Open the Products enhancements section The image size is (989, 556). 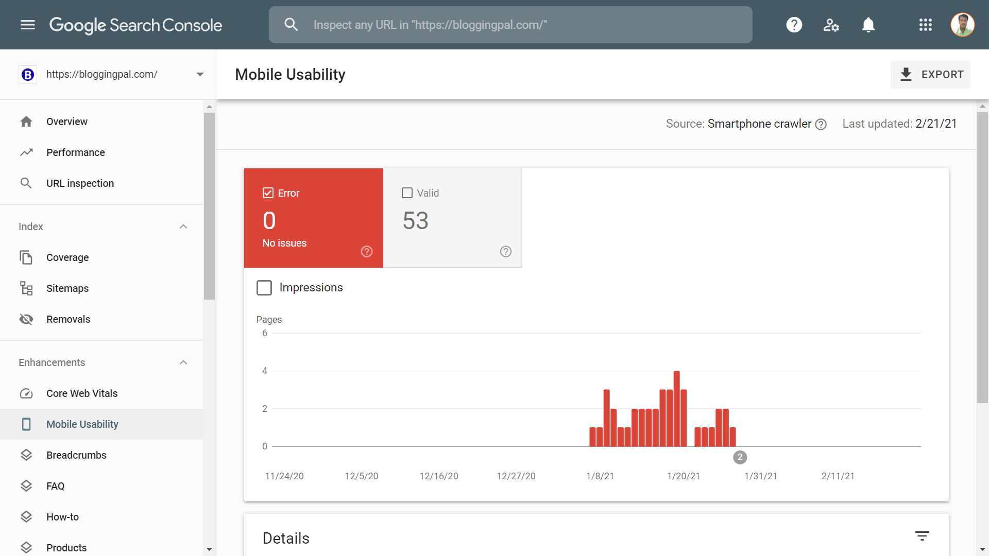(66, 547)
